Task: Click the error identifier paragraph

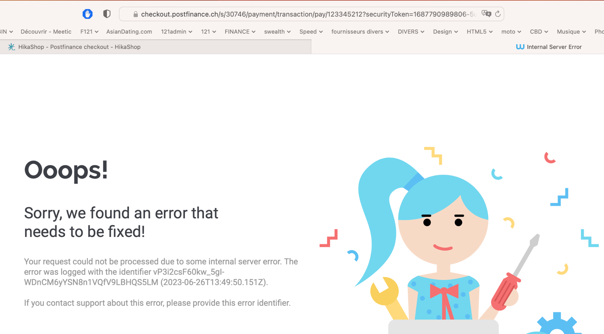Action: tap(161, 272)
